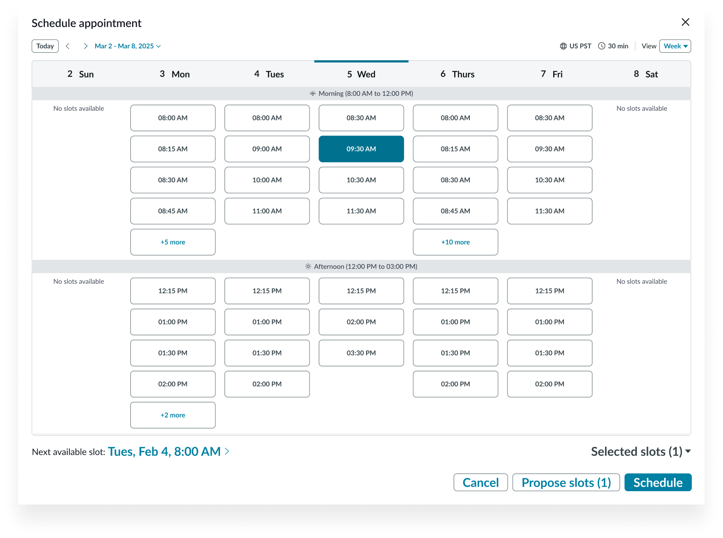Go to previous week with left chevron
723x538 pixels.
tap(68, 46)
